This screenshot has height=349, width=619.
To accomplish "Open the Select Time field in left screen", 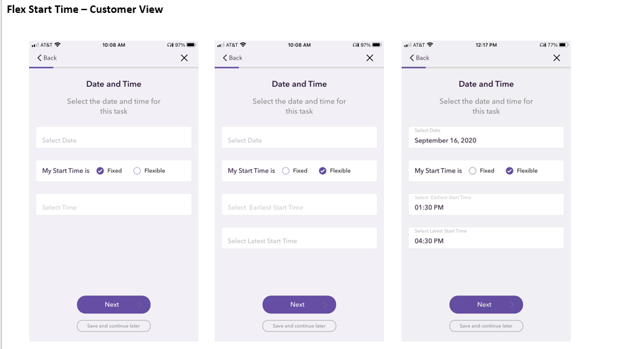I will pyautogui.click(x=114, y=204).
